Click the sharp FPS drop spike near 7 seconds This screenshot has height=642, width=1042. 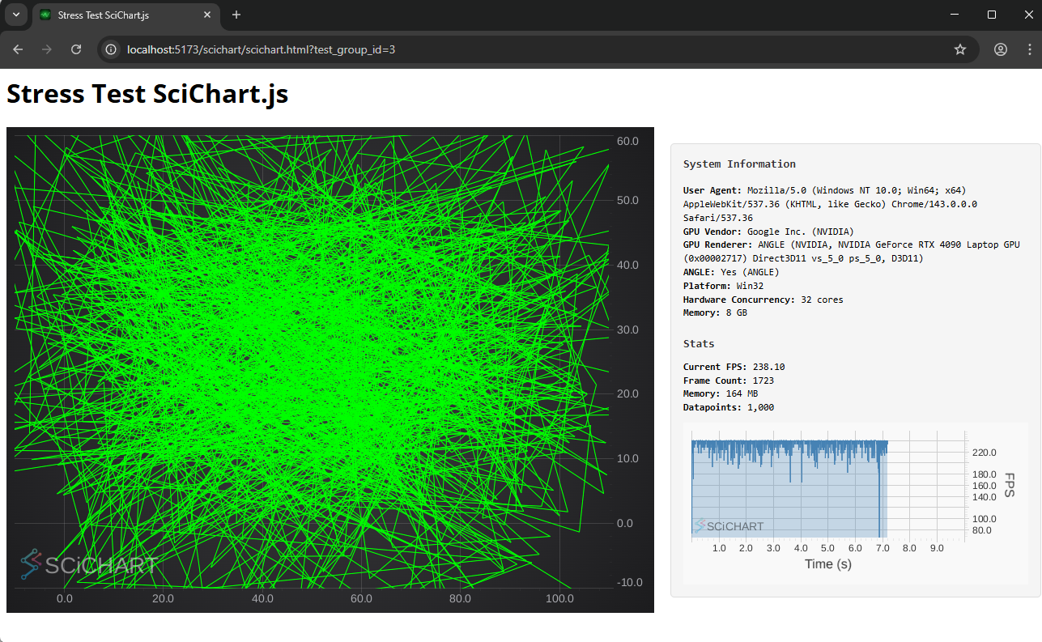[879, 502]
